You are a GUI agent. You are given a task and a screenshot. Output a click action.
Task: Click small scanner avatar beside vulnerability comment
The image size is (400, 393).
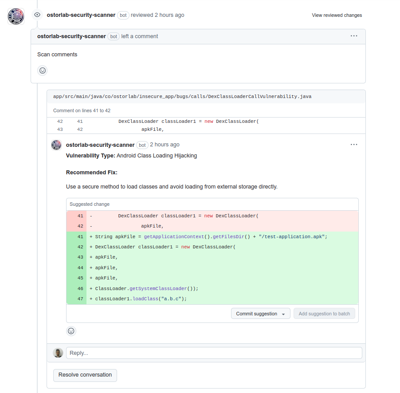click(56, 145)
